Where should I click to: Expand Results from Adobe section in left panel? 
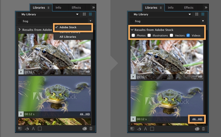[20, 30]
